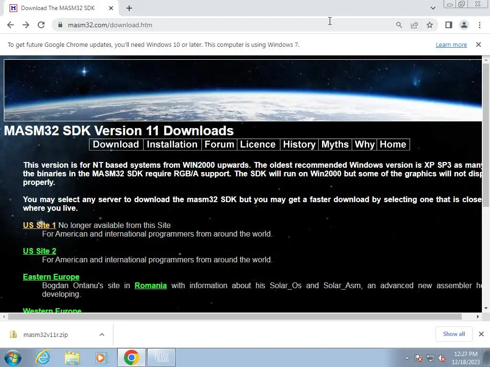This screenshot has height=367, width=490.
Task: Open Windows Media Player from taskbar
Action: pyautogui.click(x=100, y=357)
